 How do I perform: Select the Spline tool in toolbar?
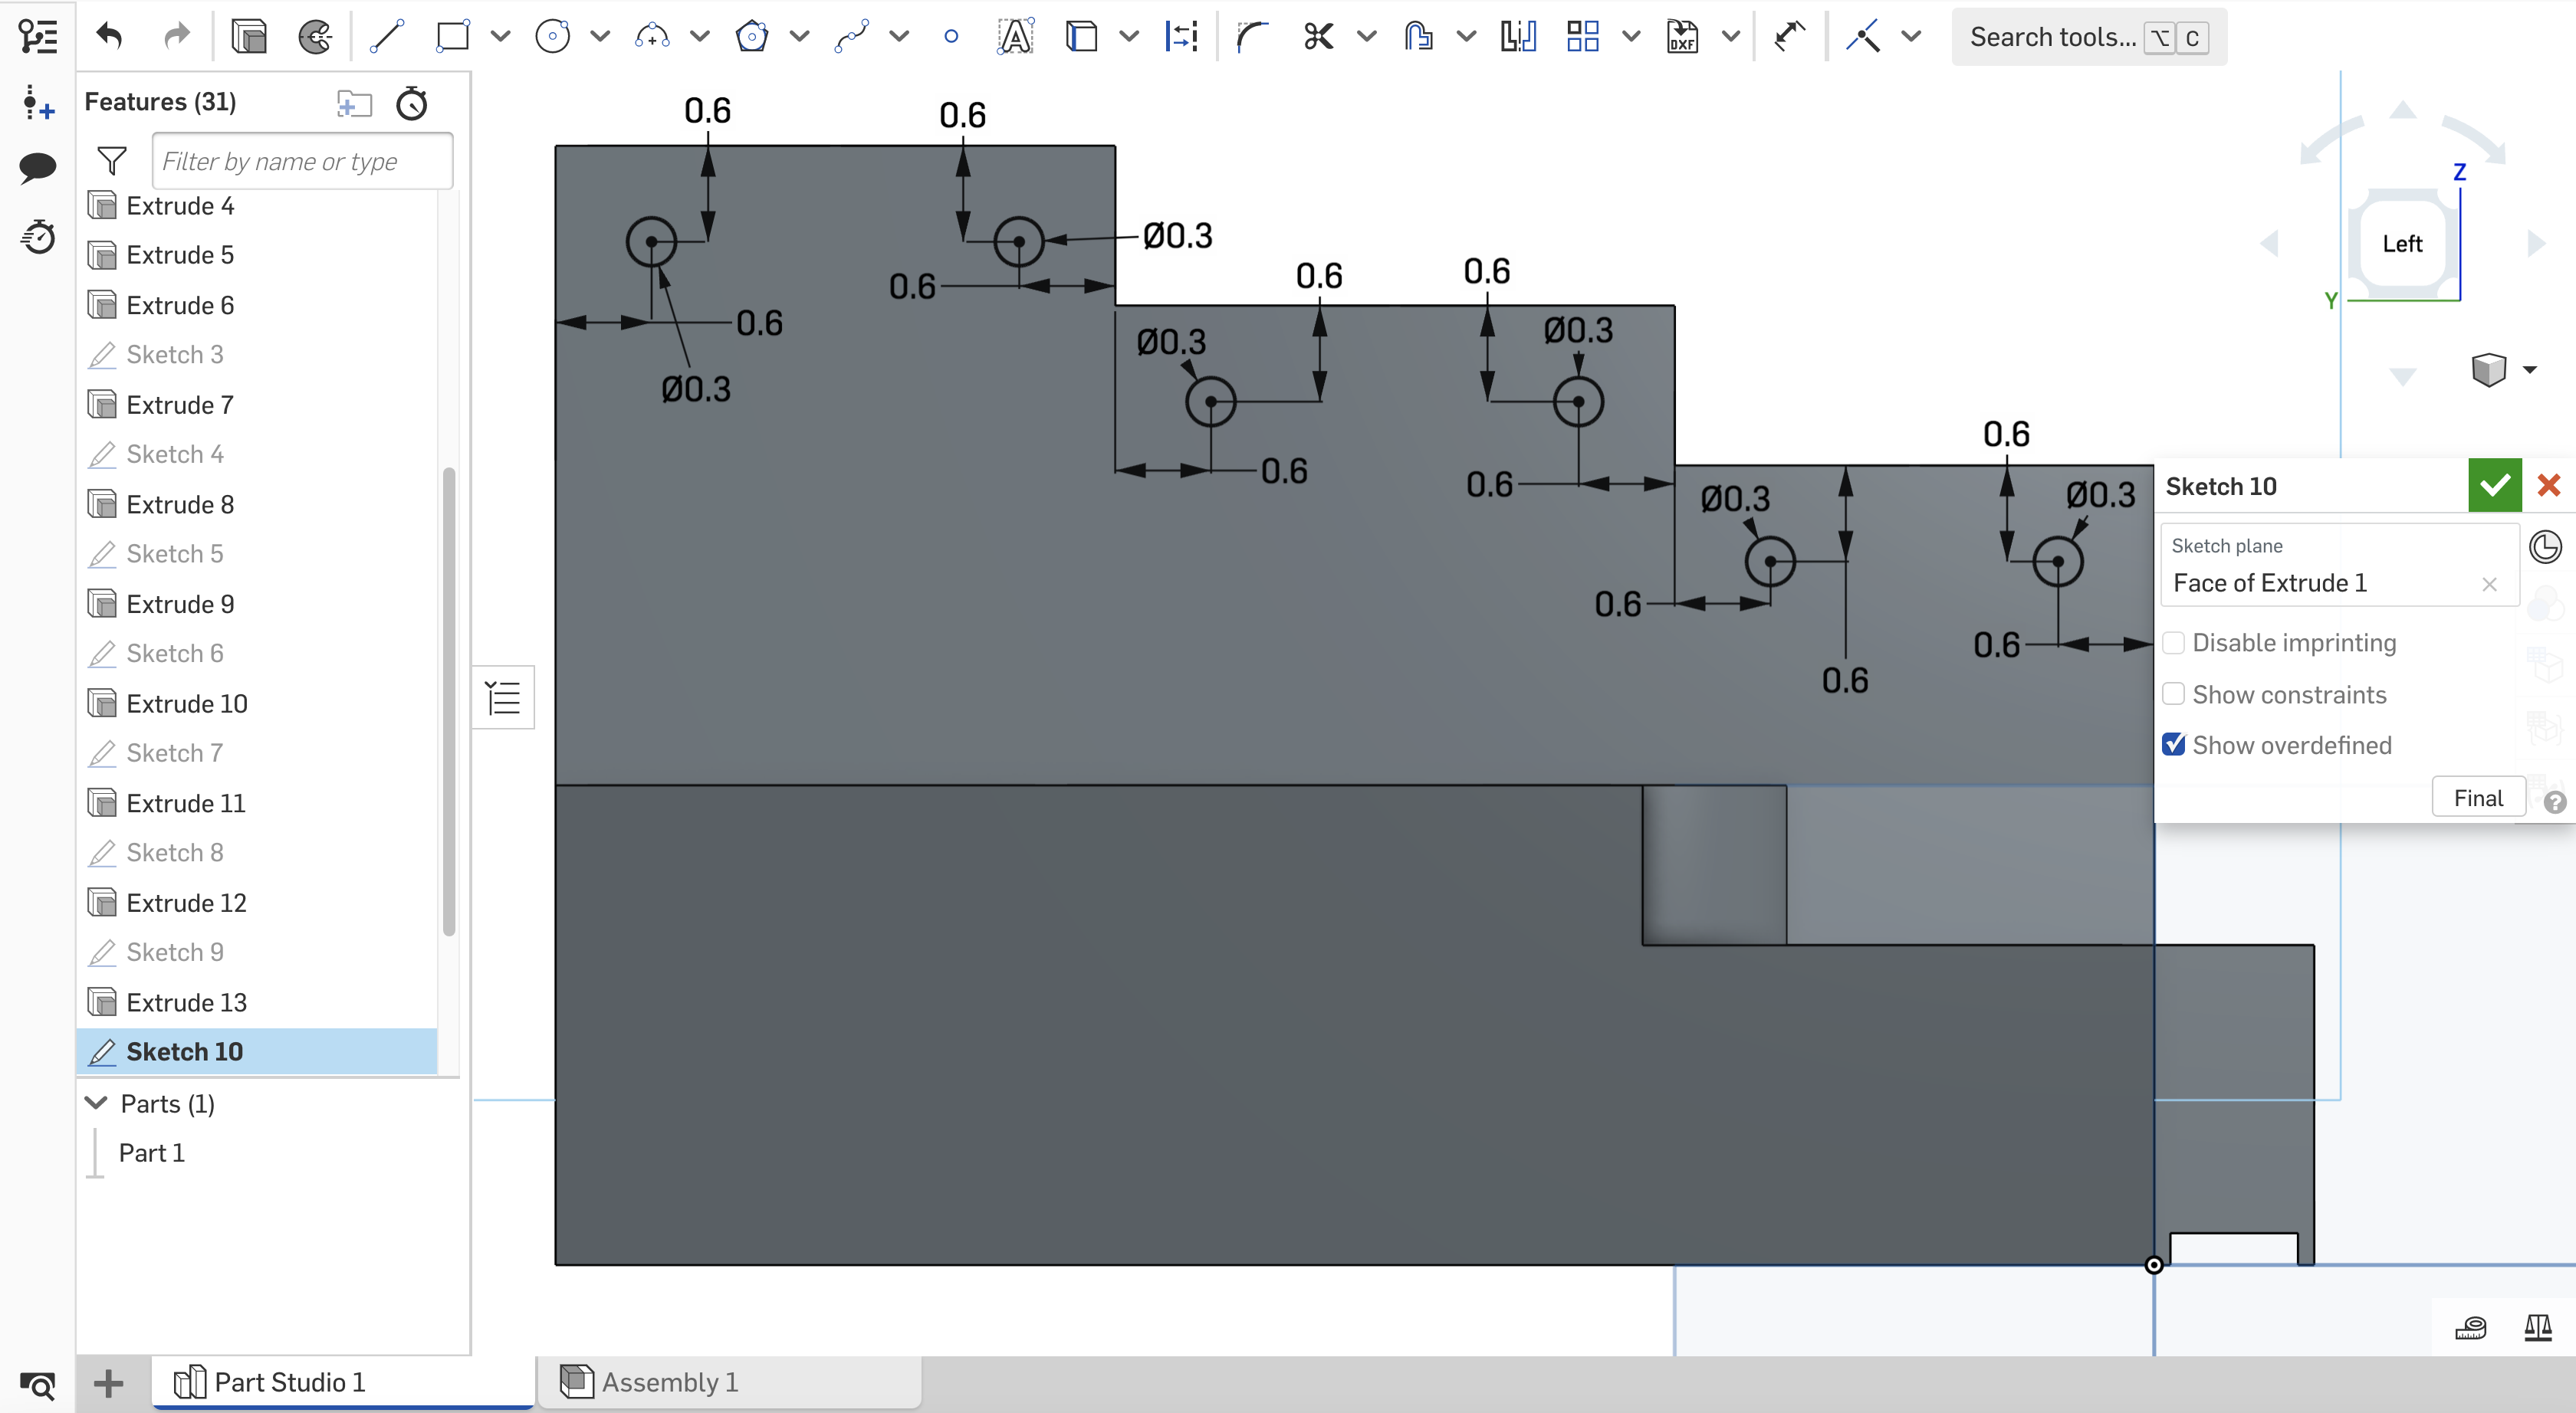point(851,38)
